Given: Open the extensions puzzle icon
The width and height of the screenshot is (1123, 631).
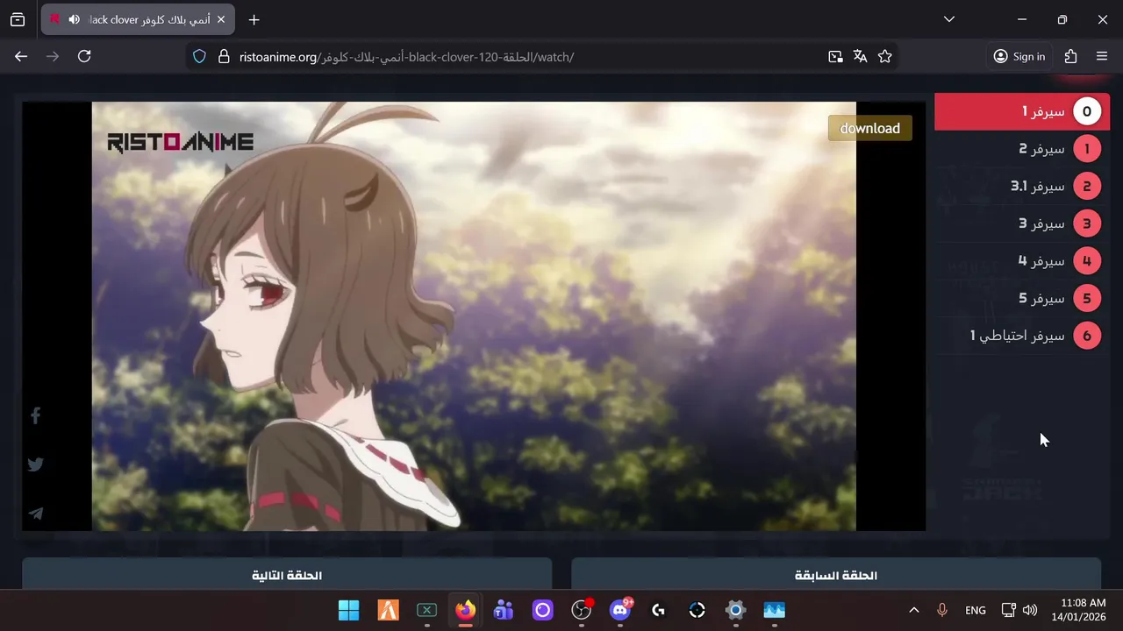Looking at the screenshot, I should (1070, 57).
